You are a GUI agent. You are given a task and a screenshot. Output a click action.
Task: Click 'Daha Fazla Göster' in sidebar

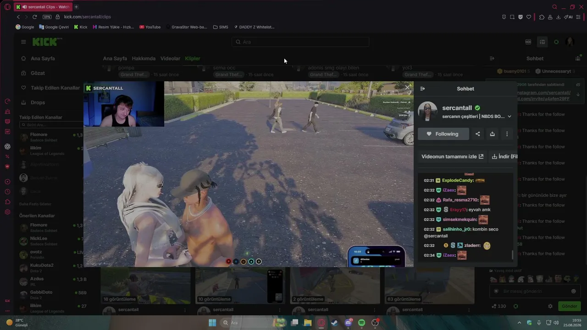click(x=35, y=204)
